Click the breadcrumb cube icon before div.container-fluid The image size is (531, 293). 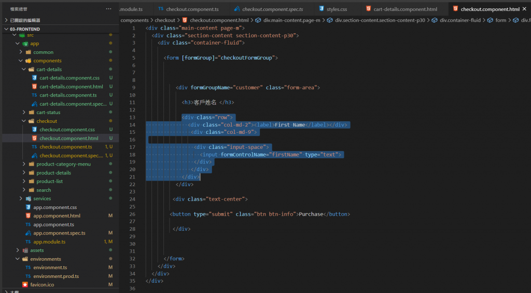tap(435, 20)
